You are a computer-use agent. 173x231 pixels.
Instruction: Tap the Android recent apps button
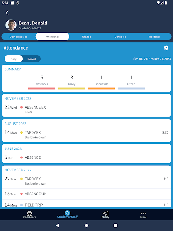tap(115, 226)
